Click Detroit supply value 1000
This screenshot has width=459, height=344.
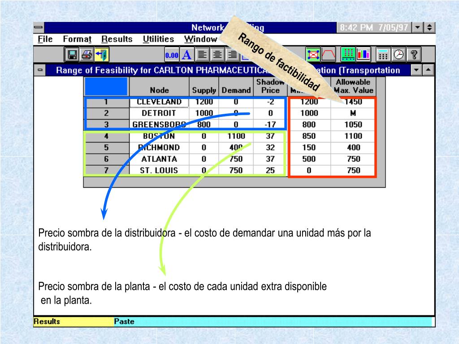tap(204, 113)
